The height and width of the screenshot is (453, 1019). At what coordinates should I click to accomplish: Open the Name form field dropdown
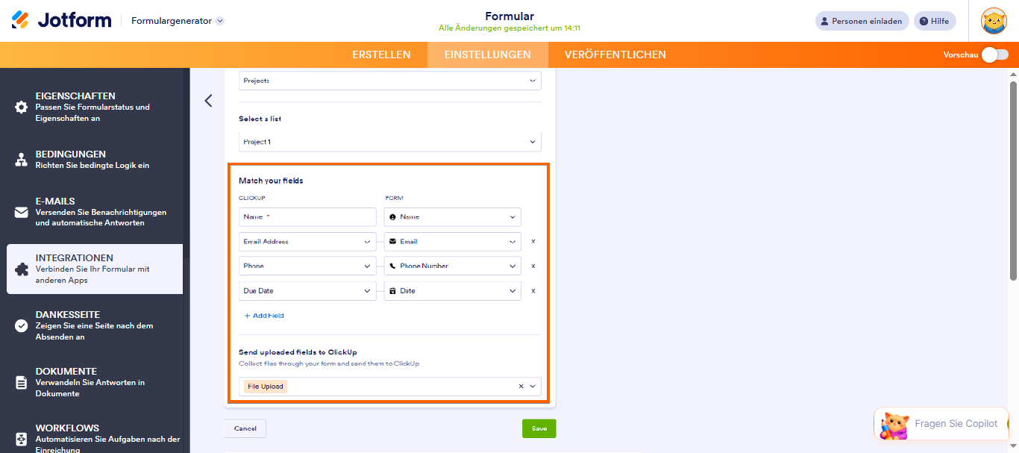tap(453, 216)
